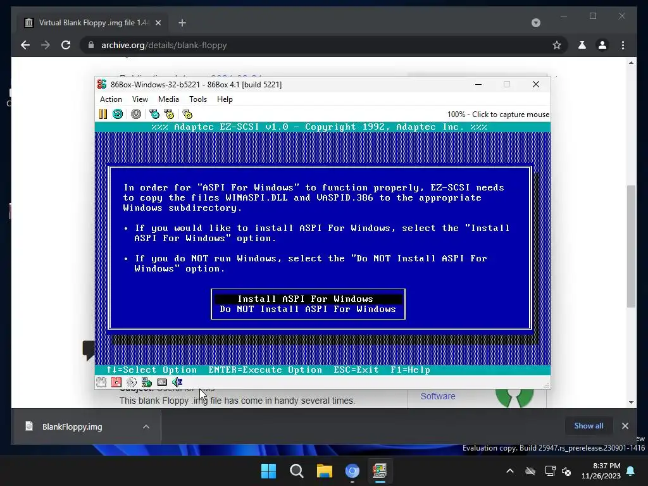Screen dimensions: 648x486
Task: Select Do NOT Install ASPI For Windows
Action: [308, 309]
